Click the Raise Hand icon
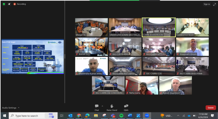Screen dimensions: 218x119 click(x=112, y=107)
